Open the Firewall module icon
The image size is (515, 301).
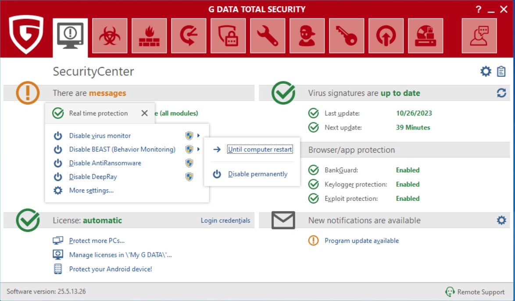(x=149, y=35)
